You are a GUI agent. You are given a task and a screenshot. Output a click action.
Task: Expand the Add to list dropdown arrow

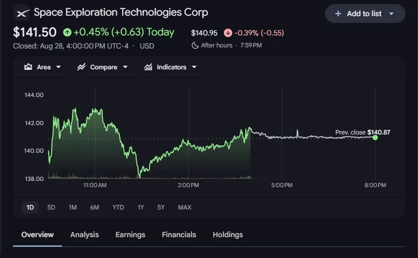(391, 14)
